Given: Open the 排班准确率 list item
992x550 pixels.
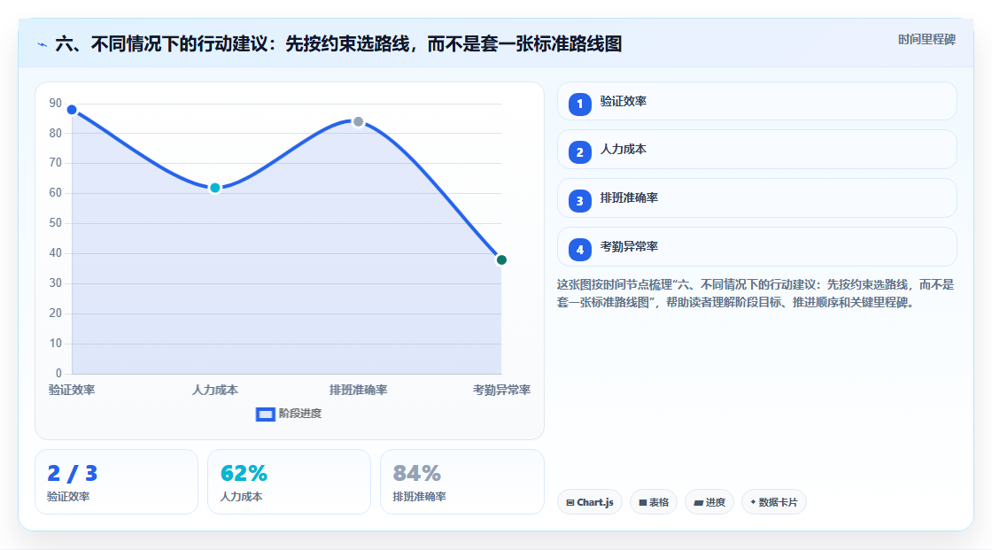Looking at the screenshot, I should [x=756, y=198].
